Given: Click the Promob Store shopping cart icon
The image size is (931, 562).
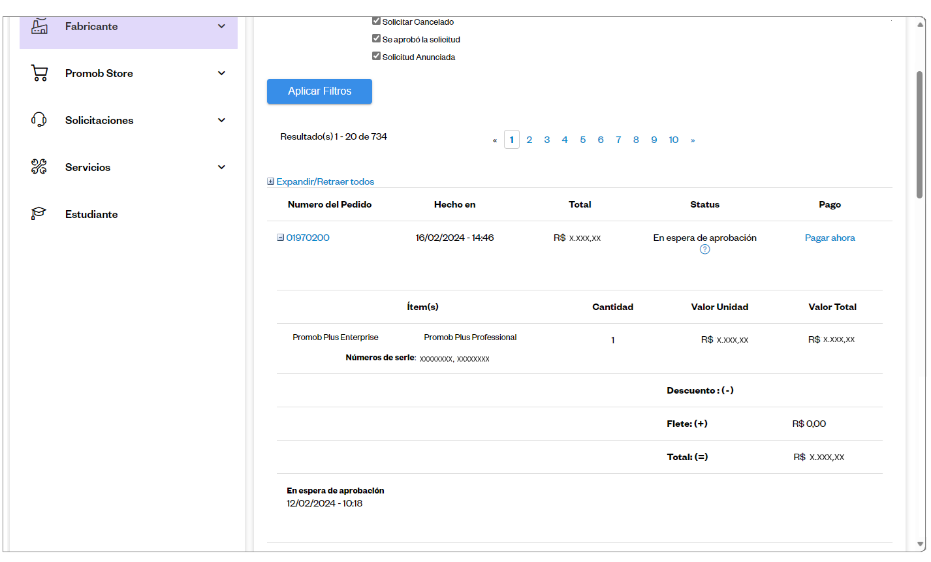Looking at the screenshot, I should [40, 73].
